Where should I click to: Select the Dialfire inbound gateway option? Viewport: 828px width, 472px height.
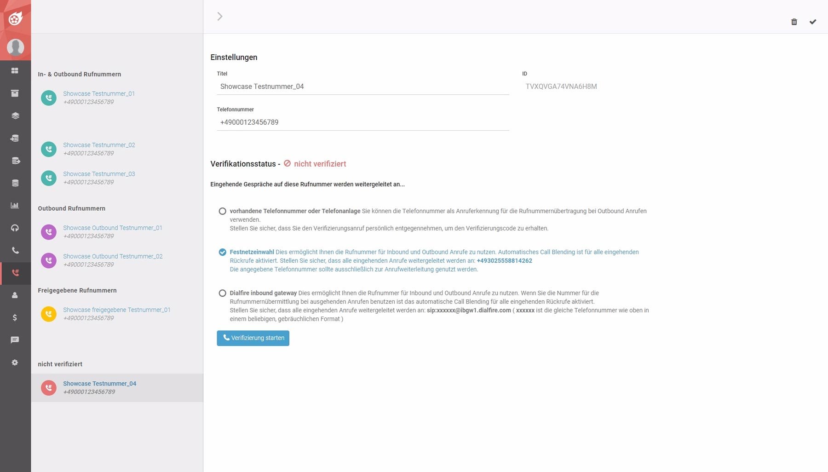[222, 293]
